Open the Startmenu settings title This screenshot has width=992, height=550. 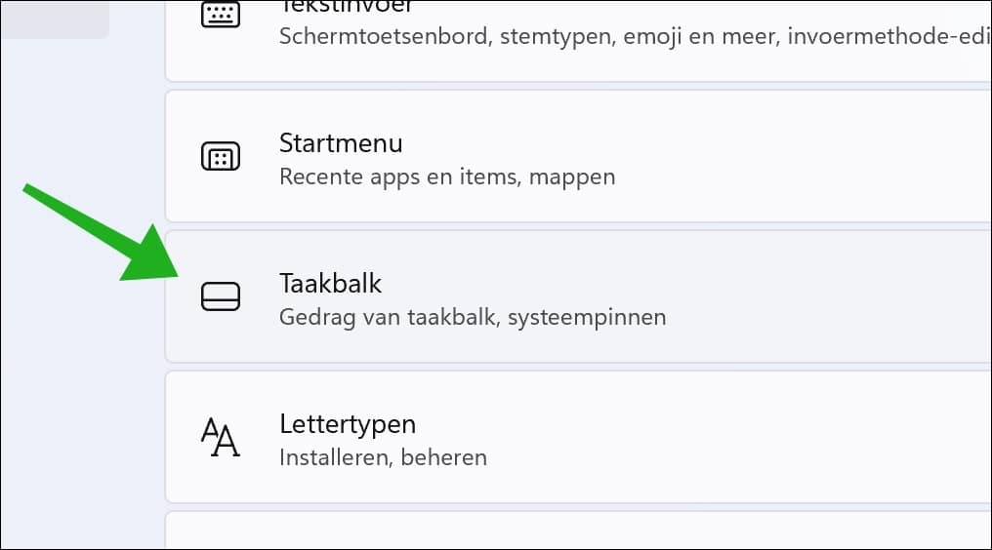tap(341, 143)
